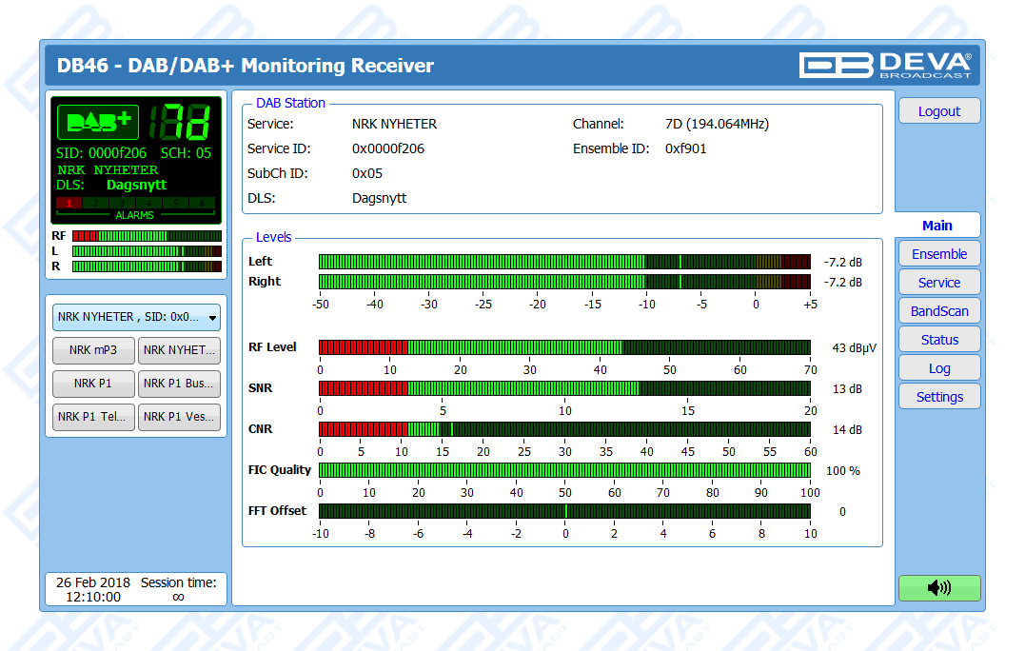Open the service selection dropdown

(136, 317)
